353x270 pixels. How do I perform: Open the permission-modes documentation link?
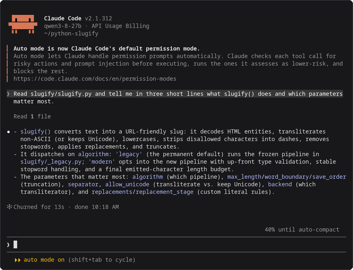pos(95,79)
